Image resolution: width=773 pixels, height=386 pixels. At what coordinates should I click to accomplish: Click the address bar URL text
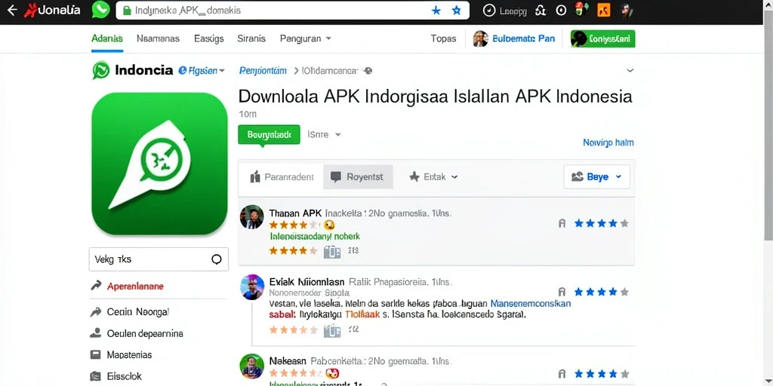coord(187,11)
